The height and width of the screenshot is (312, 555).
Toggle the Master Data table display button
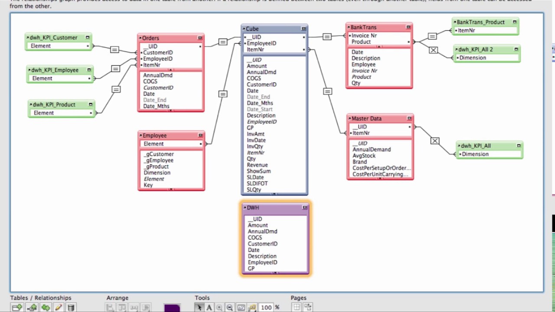point(409,118)
